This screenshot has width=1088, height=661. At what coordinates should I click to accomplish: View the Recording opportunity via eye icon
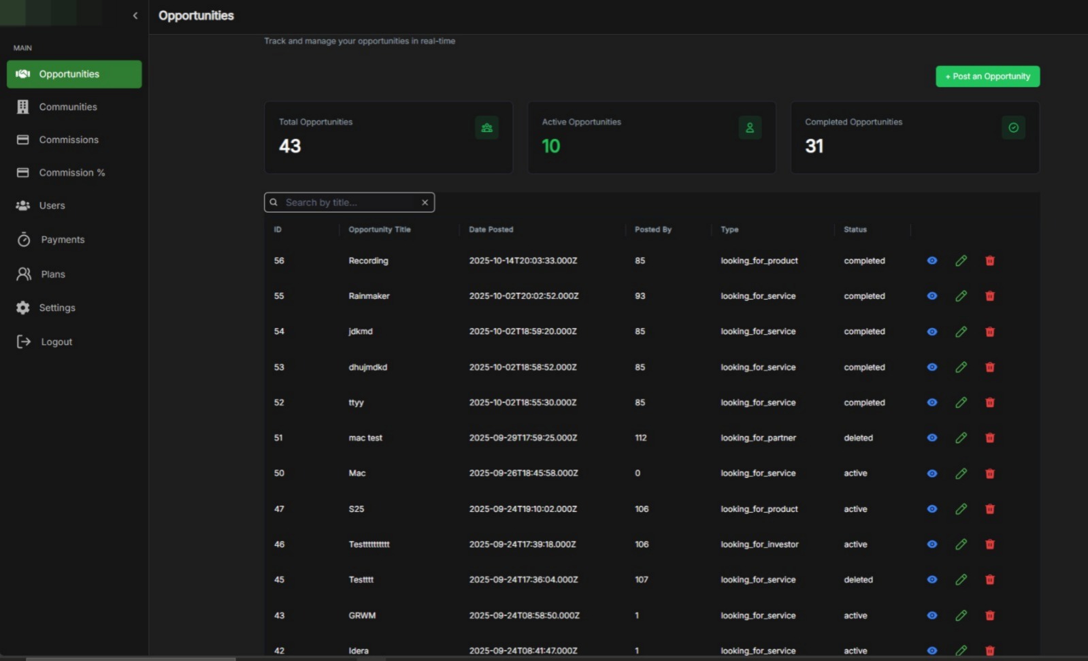(x=932, y=261)
